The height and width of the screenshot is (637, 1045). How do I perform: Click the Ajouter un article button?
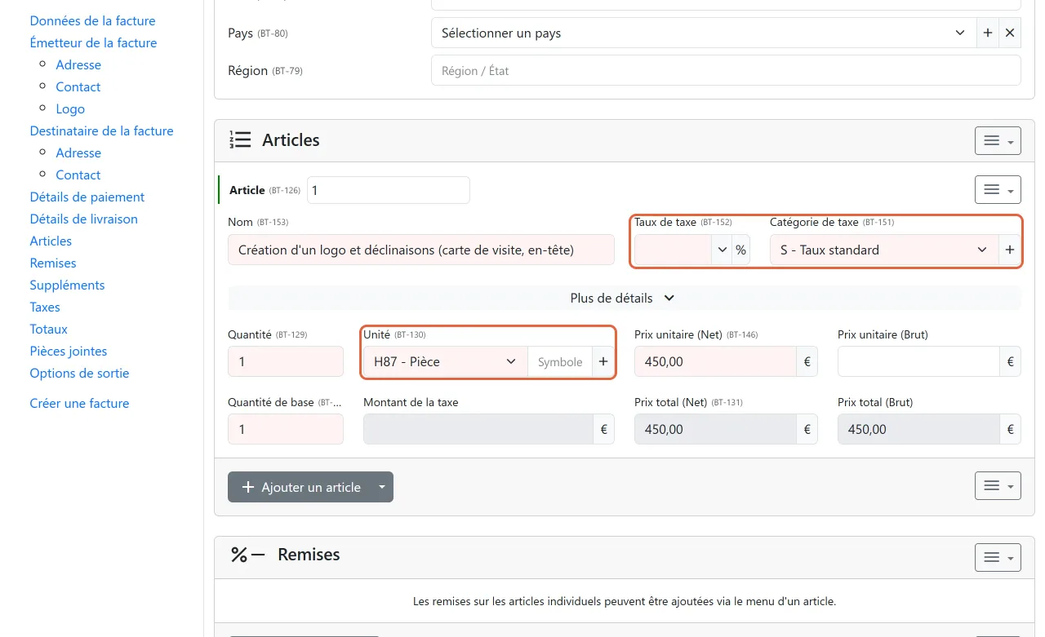click(300, 487)
